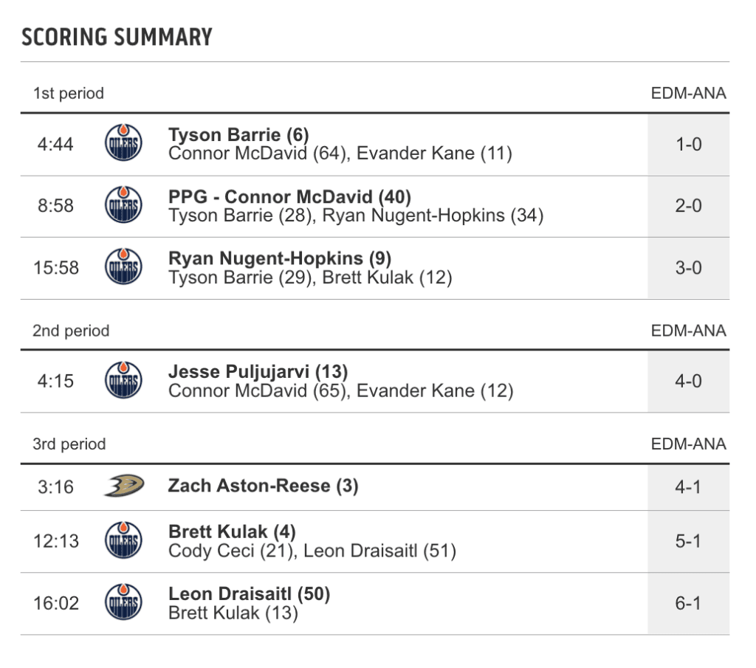Open Tyson Barrie (6) goal scorer link

pyautogui.click(x=238, y=135)
